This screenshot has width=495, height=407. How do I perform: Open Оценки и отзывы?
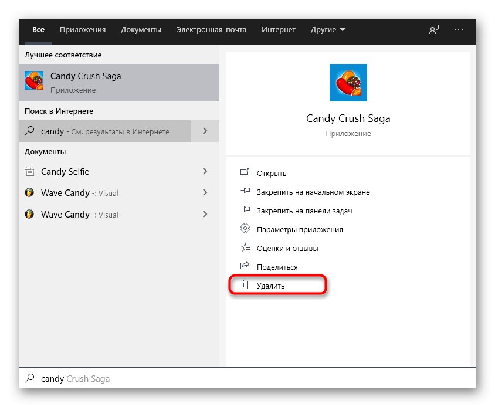(x=287, y=249)
